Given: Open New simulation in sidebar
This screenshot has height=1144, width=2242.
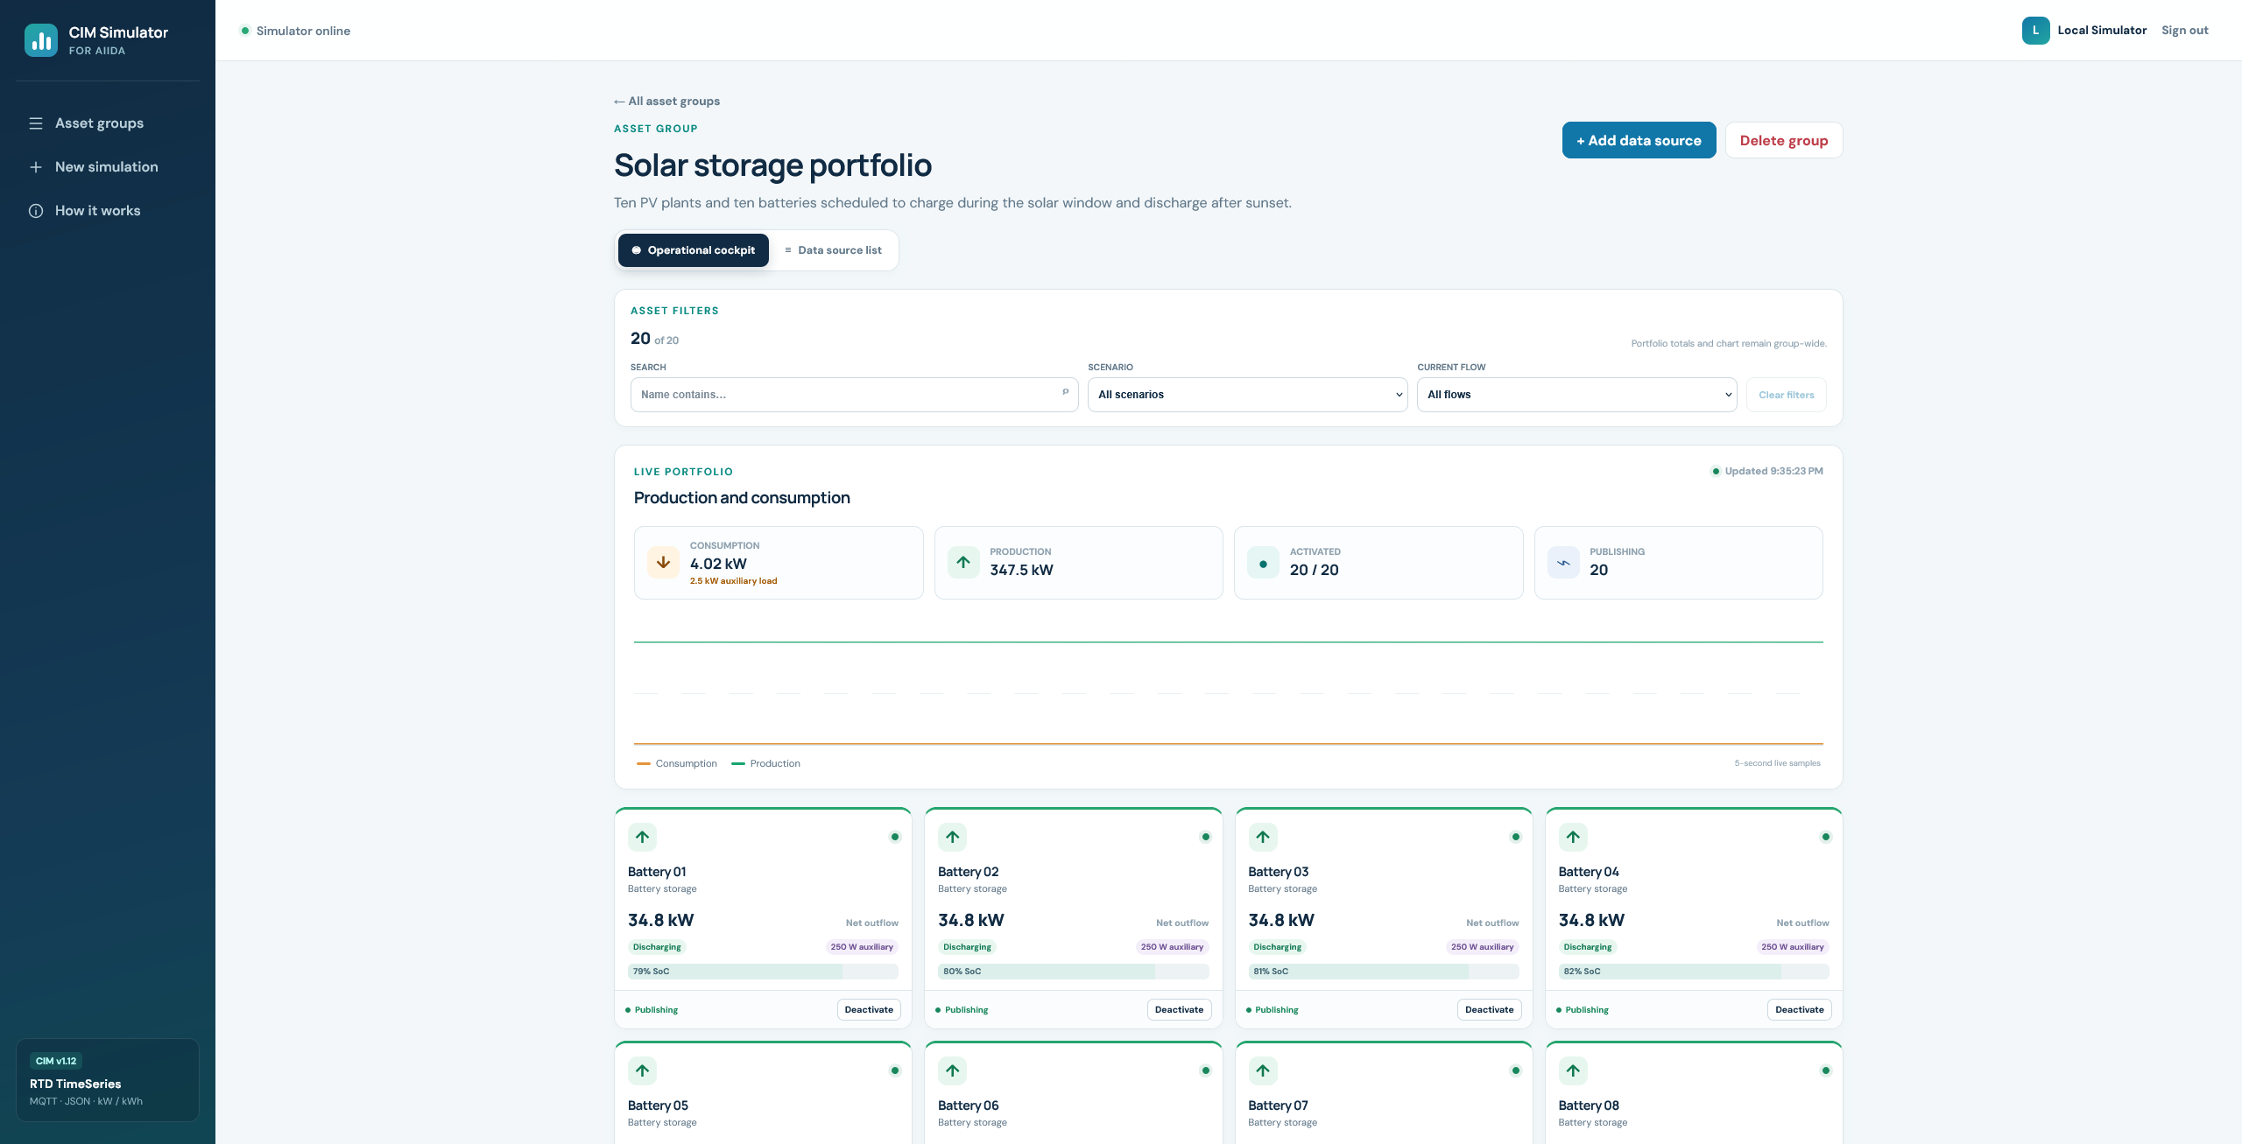Looking at the screenshot, I should [107, 167].
